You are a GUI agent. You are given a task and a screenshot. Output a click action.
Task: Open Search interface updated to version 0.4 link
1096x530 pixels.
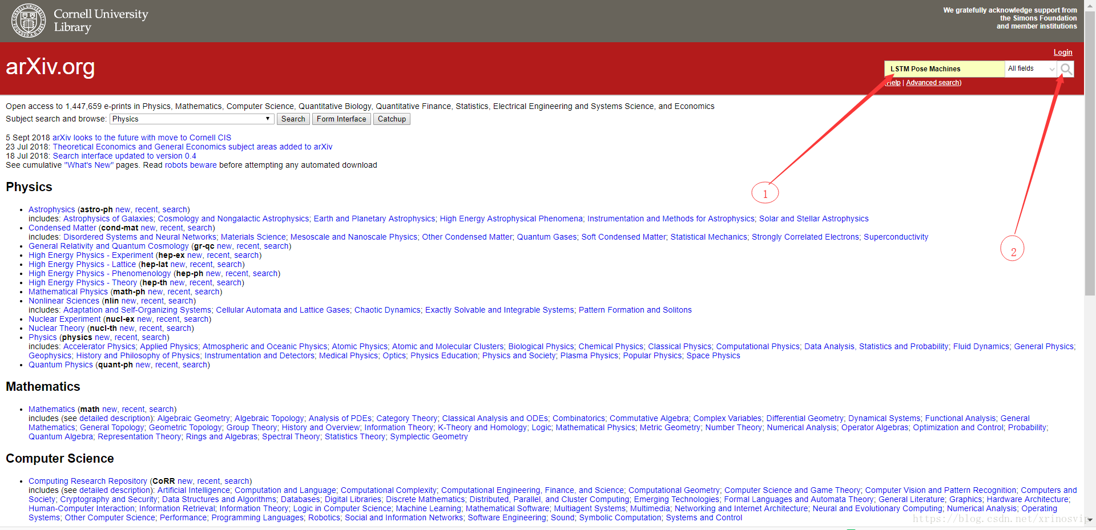click(x=124, y=156)
